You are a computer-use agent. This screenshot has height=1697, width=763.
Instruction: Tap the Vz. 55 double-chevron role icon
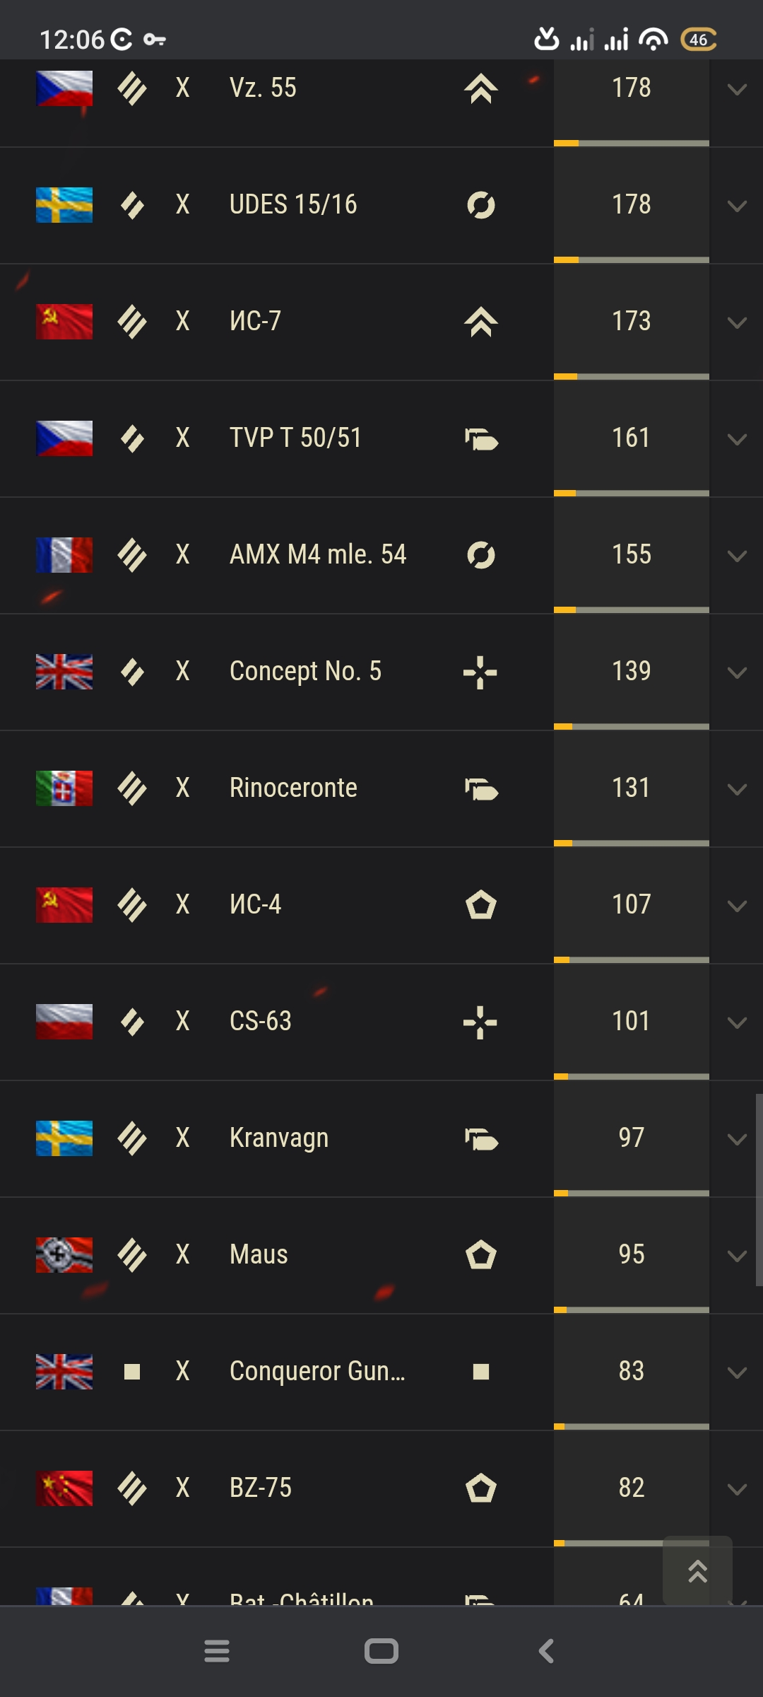[481, 89]
